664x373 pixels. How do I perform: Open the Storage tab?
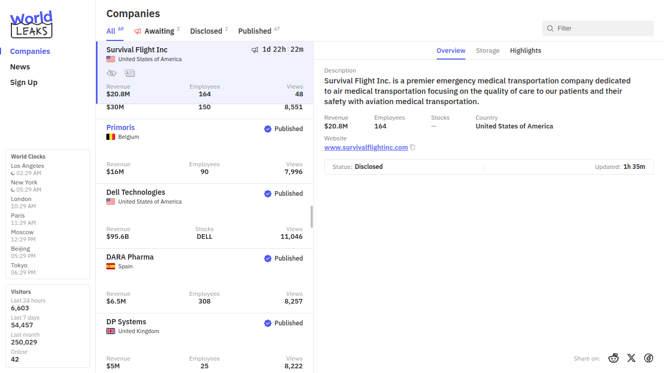pyautogui.click(x=488, y=50)
